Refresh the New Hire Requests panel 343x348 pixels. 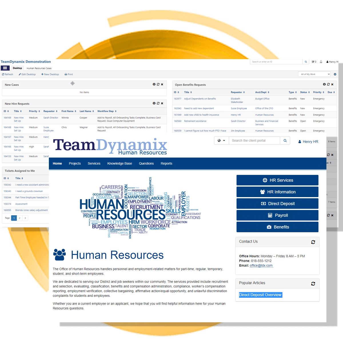158,103
